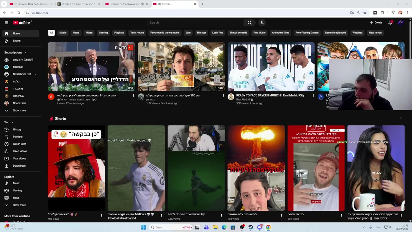Open Microsoft Edge from the taskbar
The height and width of the screenshot is (232, 412).
coord(224,227)
